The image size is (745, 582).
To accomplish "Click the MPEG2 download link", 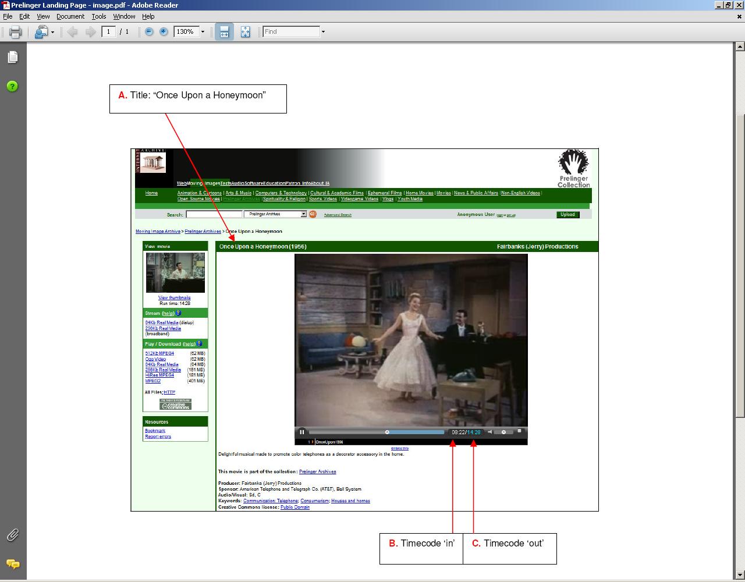I will click(x=152, y=381).
